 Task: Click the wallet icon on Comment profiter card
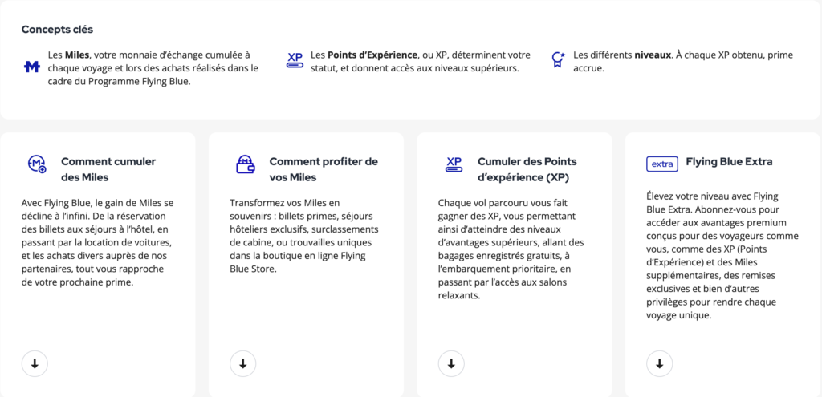pos(246,164)
